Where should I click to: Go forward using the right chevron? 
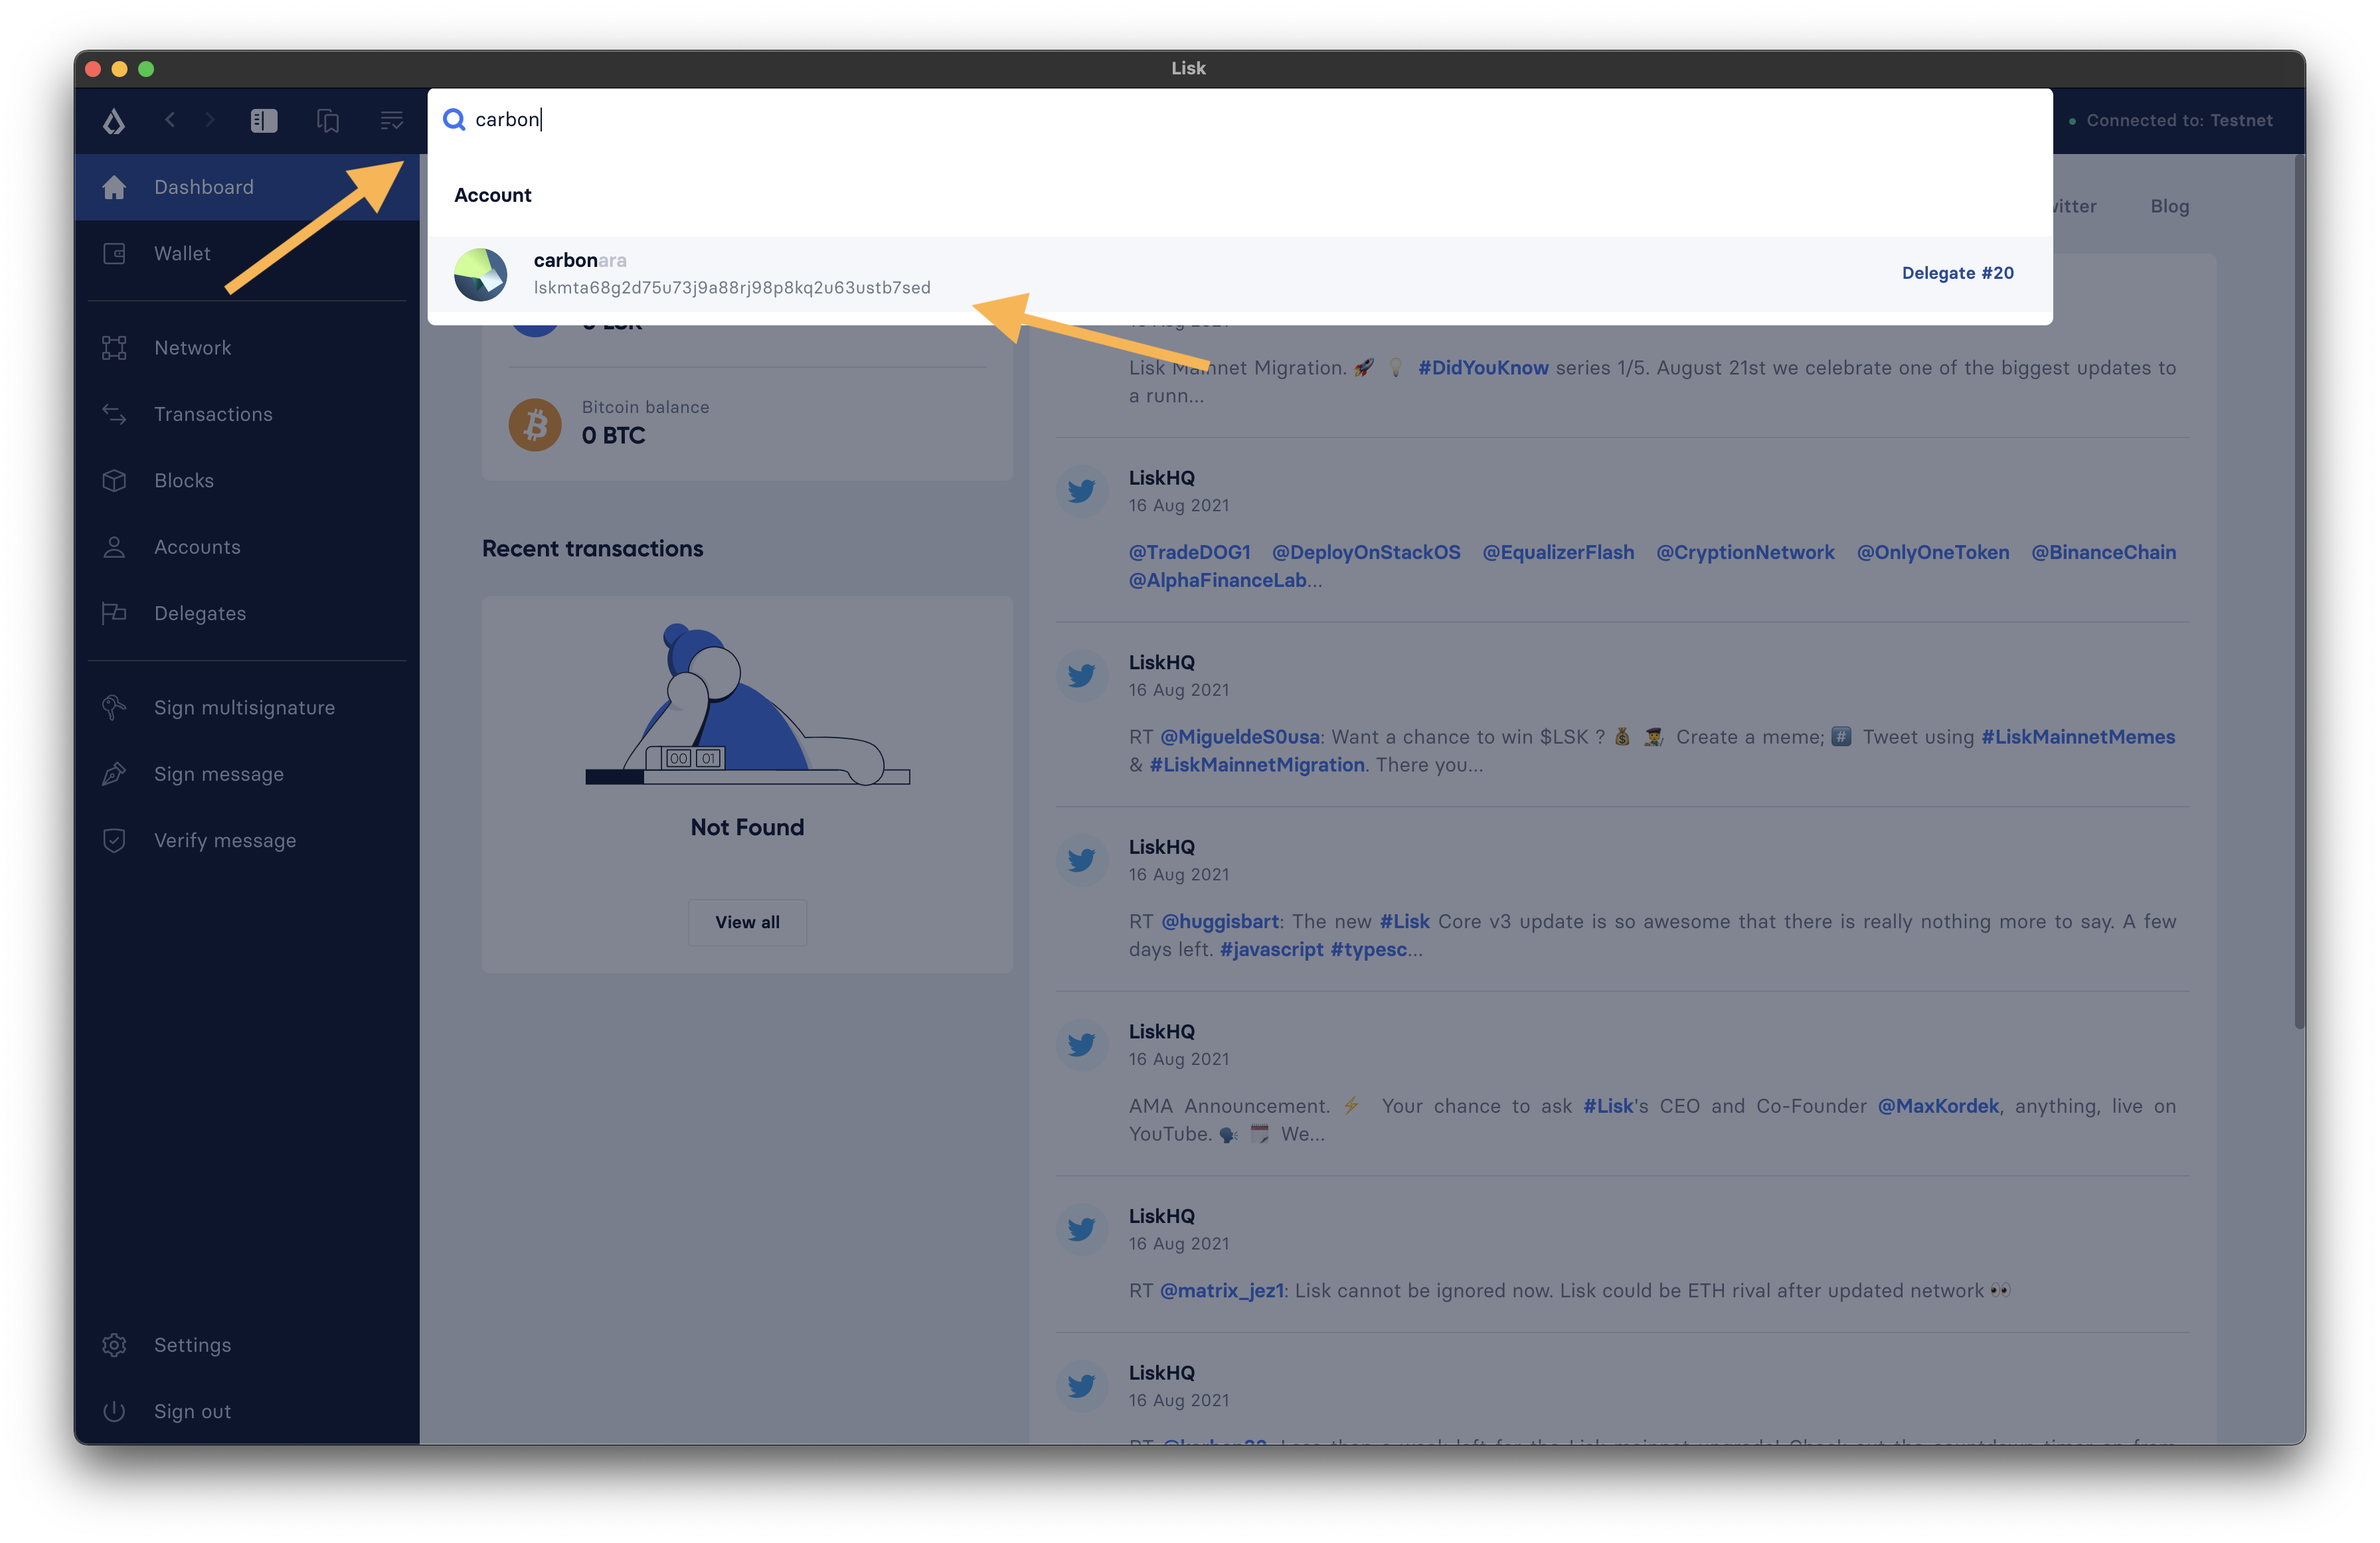point(210,120)
